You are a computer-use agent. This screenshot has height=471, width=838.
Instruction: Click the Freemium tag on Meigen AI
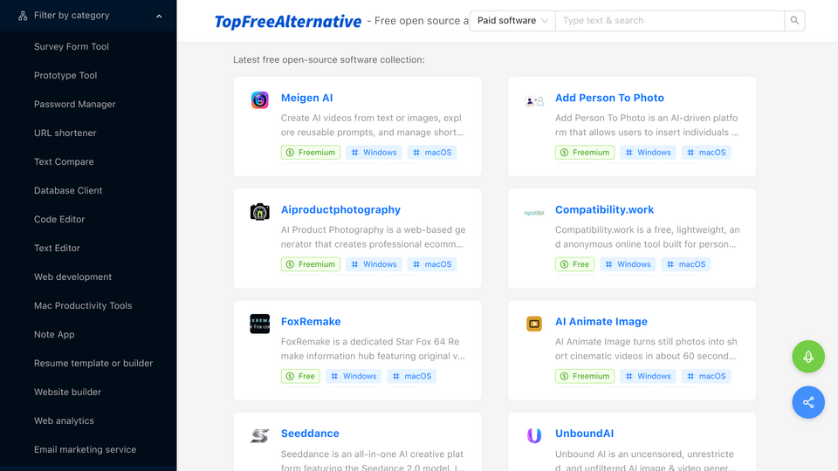click(x=311, y=152)
